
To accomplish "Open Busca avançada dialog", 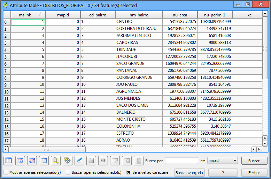I will pos(189,173).
